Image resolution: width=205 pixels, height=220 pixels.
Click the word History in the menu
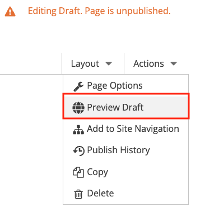pyautogui.click(x=135, y=150)
